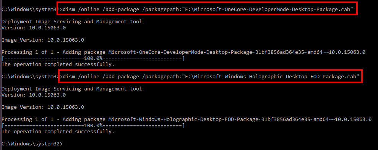Click the final C:\Windows\system32> prompt line
The width and height of the screenshot is (378, 150).
32,144
